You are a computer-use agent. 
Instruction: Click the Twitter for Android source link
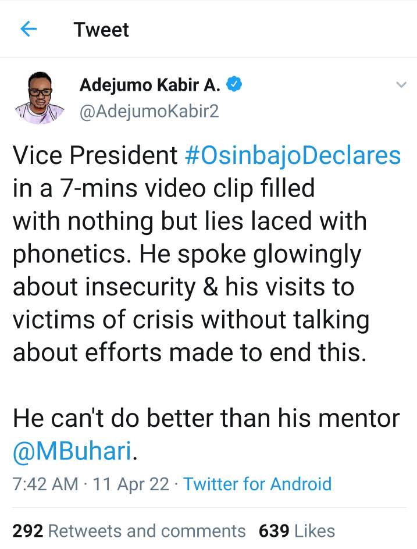[x=257, y=484]
